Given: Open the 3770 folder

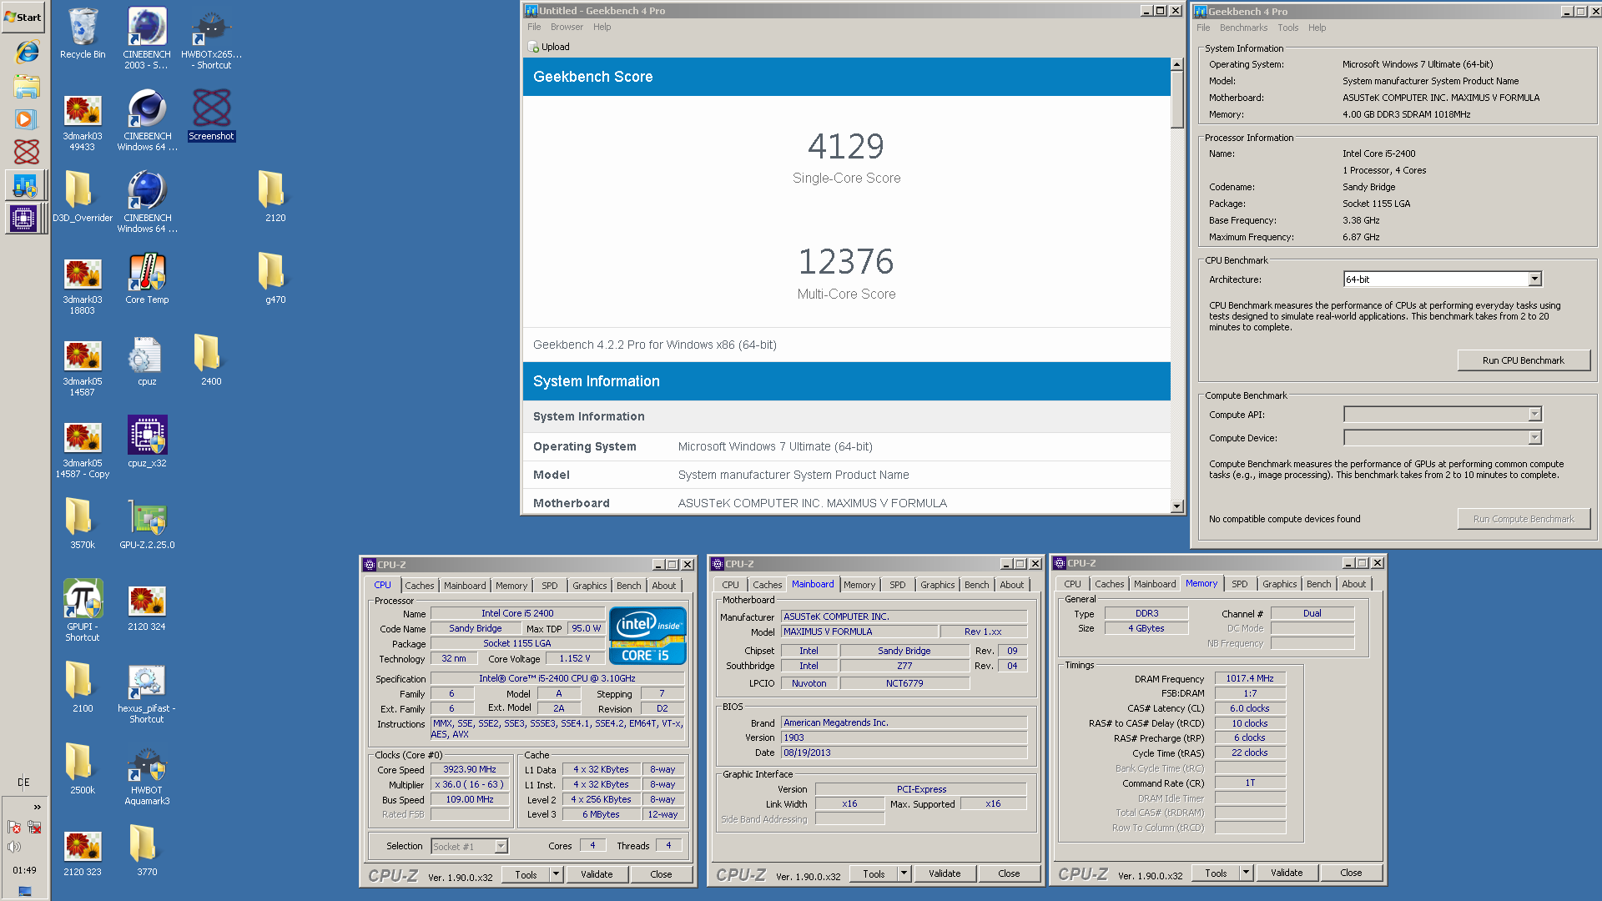Looking at the screenshot, I should (x=147, y=851).
